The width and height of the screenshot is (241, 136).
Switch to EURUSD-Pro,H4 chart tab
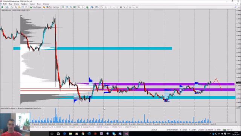pos(117,127)
